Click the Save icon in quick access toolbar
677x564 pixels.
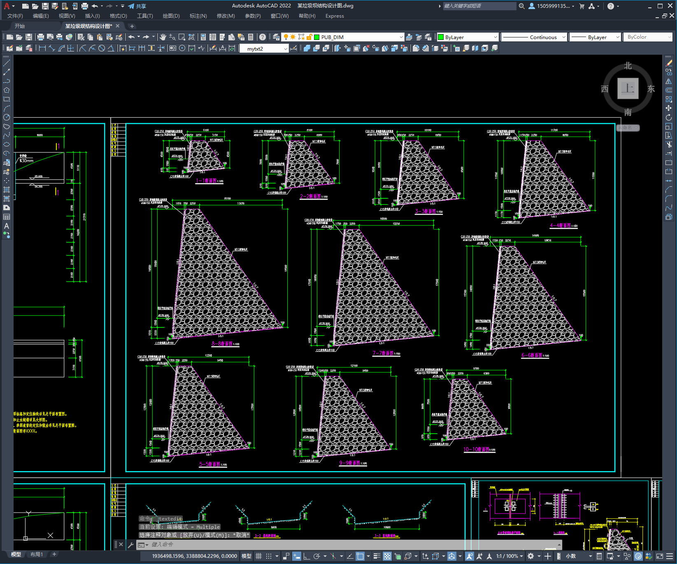point(45,6)
